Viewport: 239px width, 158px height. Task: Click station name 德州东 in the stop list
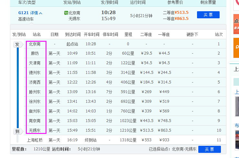[x=35, y=73]
